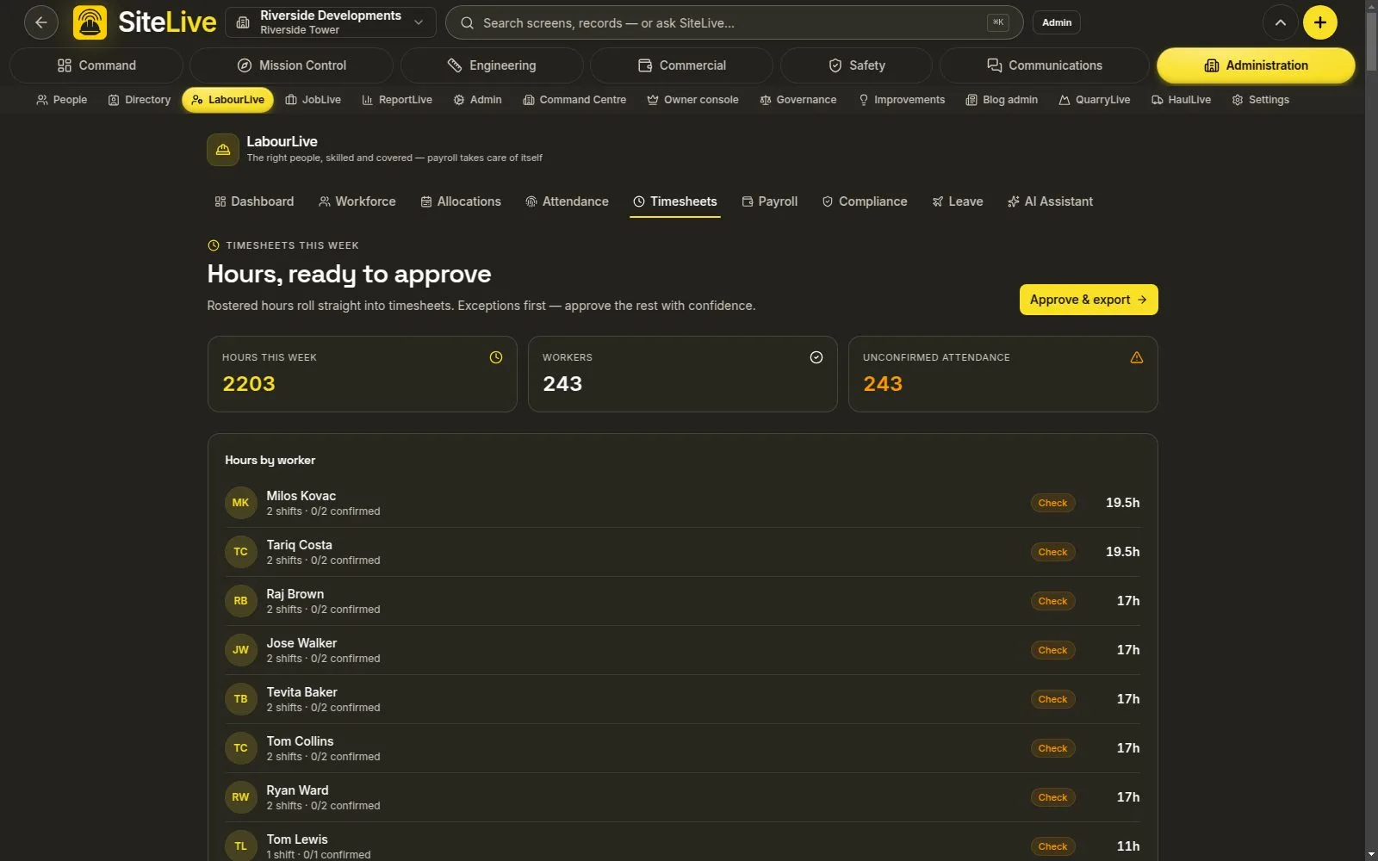This screenshot has width=1378, height=861.
Task: Open the Owner console item
Action: coord(693,100)
